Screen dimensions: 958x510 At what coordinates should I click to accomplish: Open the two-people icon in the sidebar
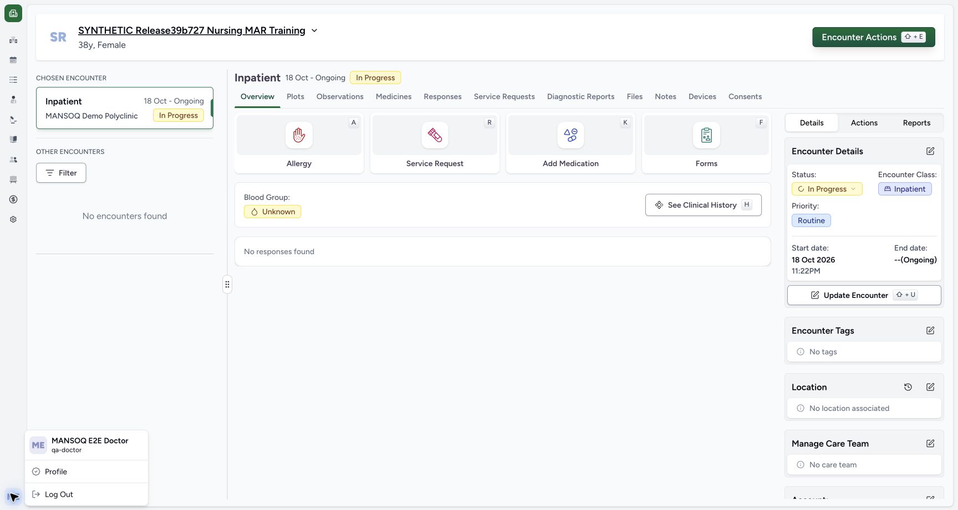pyautogui.click(x=13, y=159)
